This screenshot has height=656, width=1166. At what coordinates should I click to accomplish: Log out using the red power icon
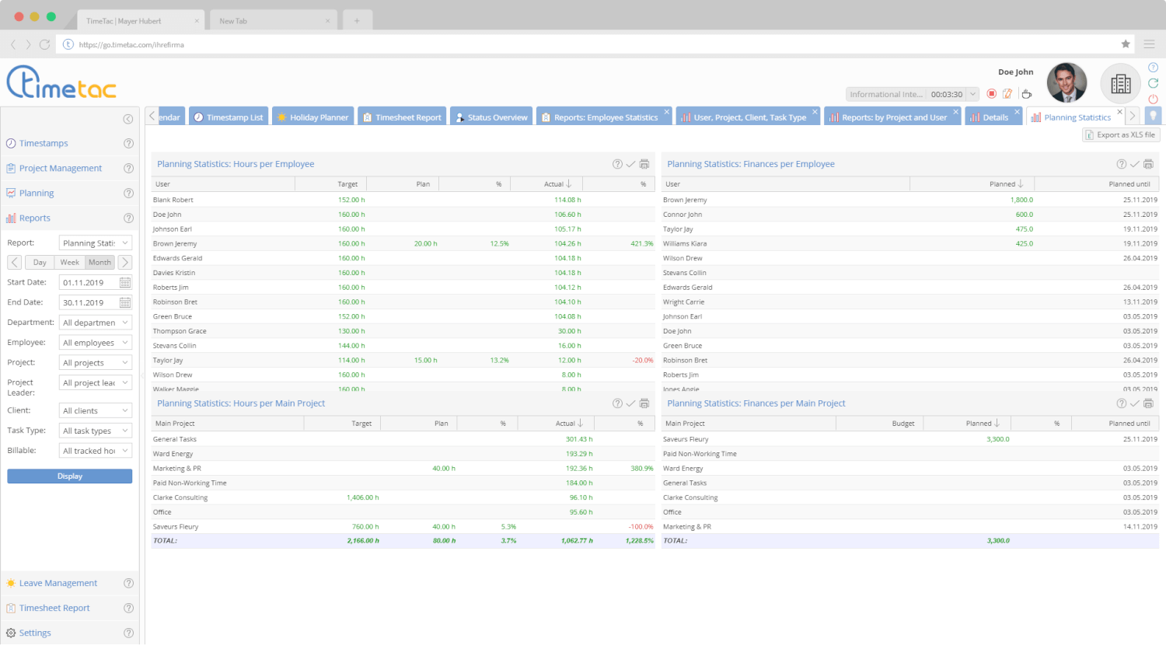click(x=1154, y=99)
